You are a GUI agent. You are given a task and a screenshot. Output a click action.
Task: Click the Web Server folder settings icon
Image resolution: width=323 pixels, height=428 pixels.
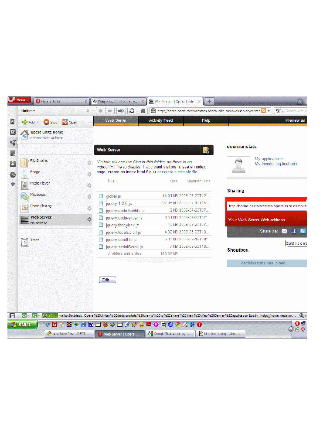pyautogui.click(x=206, y=150)
